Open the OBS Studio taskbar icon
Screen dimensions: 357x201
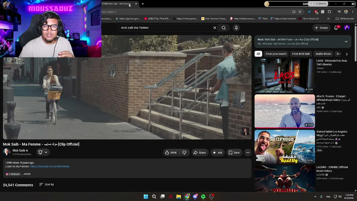pos(211,197)
